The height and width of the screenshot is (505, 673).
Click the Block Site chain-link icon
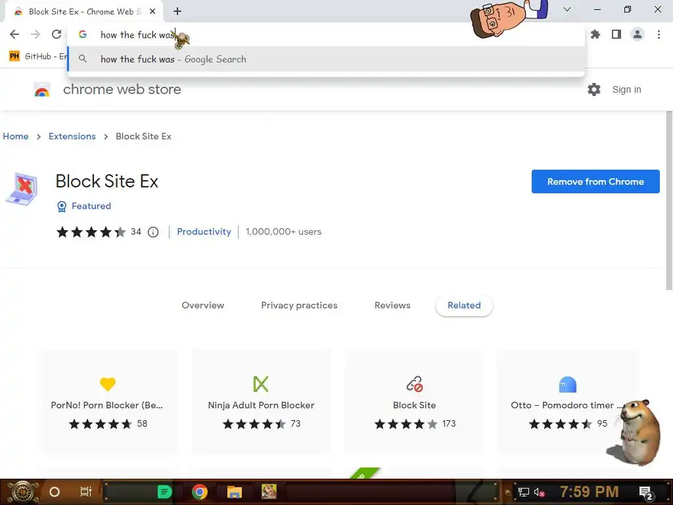(x=414, y=384)
